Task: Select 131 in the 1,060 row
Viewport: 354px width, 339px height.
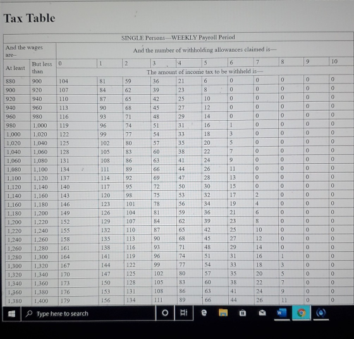Action: coord(64,161)
